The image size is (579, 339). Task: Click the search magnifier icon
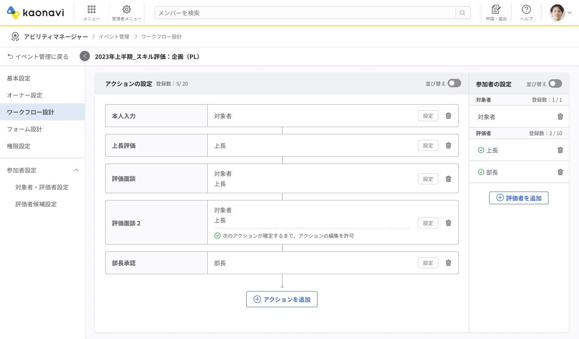tap(463, 13)
